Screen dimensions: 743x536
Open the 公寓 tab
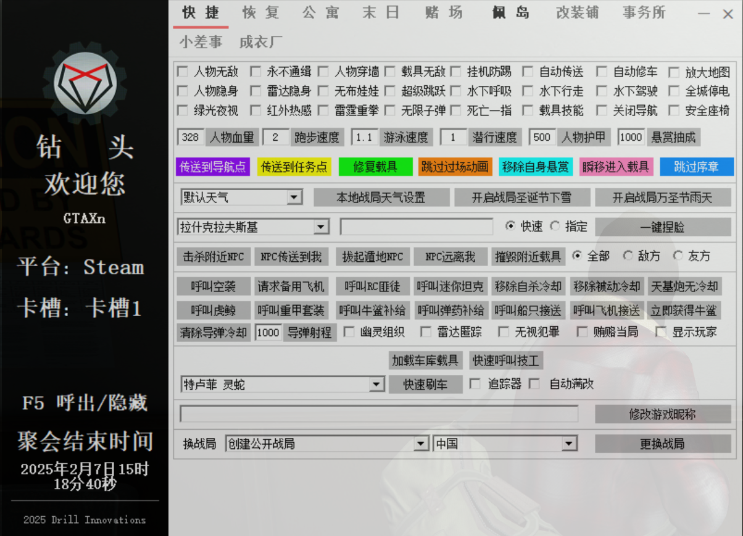click(320, 13)
